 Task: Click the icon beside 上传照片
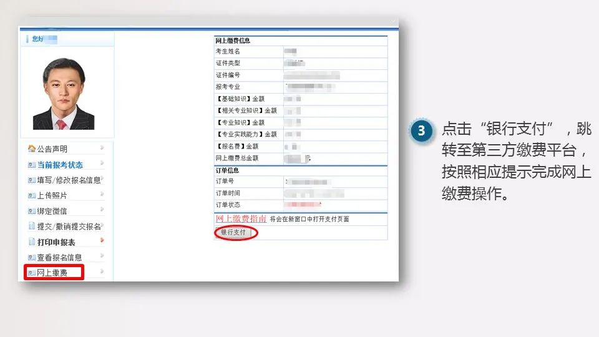[x=32, y=195]
